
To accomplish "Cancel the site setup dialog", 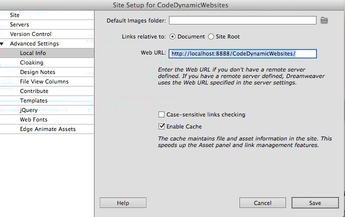I will [262, 202].
